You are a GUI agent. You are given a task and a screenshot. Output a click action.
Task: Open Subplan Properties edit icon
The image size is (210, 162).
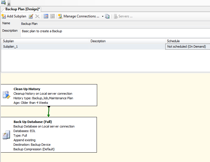point(31,16)
